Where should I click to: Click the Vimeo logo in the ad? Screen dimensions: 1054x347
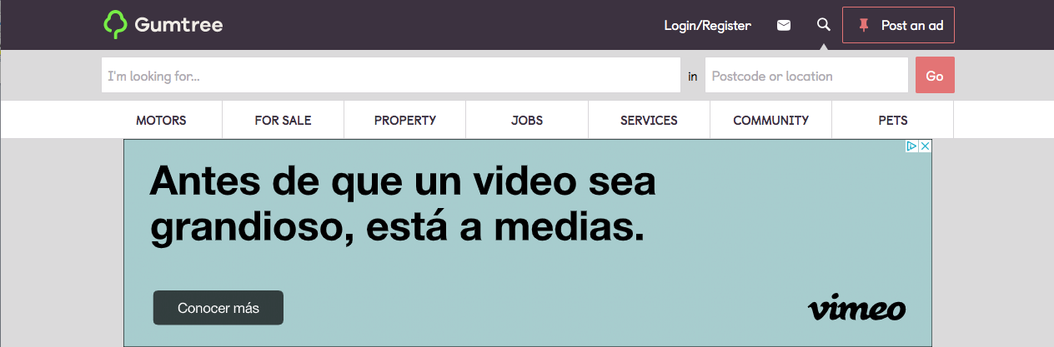[x=856, y=307]
